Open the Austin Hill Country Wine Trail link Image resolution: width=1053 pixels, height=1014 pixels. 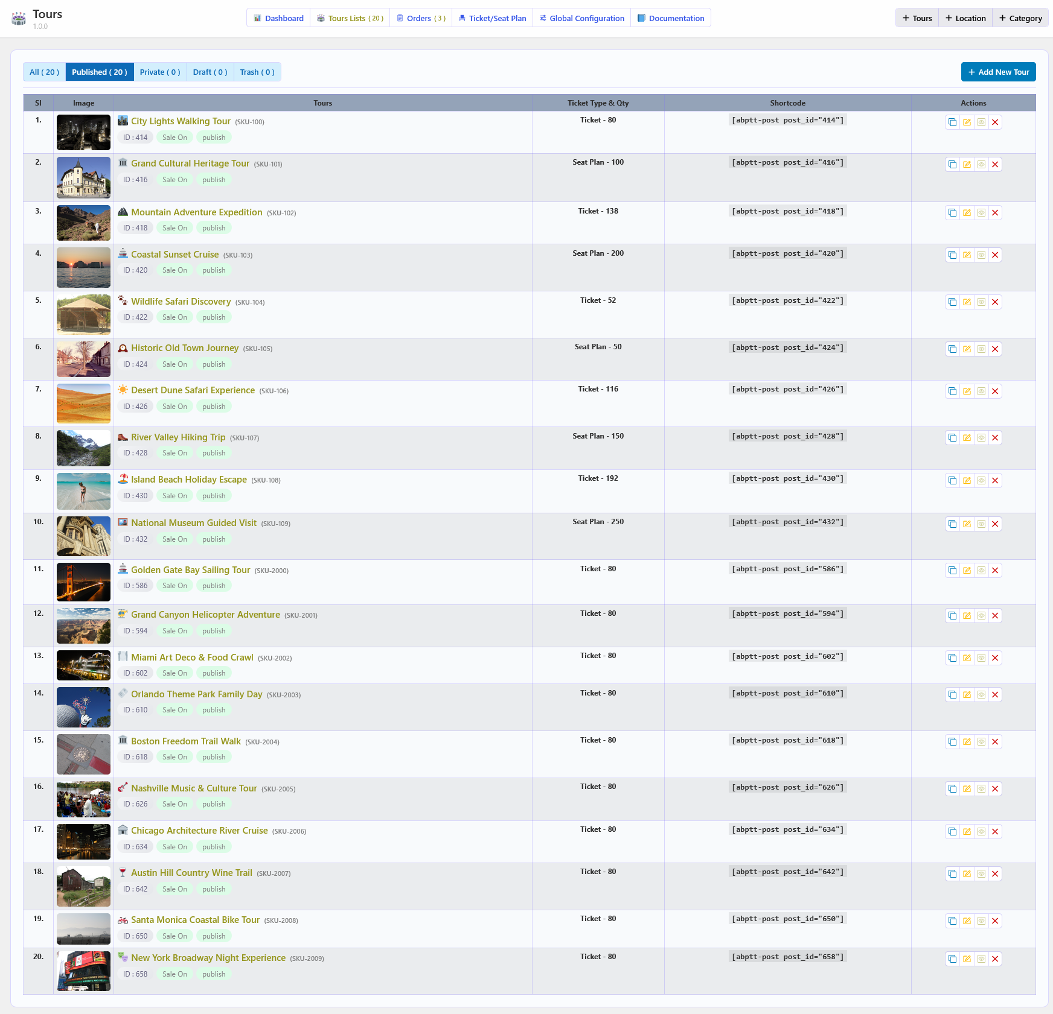tap(191, 873)
